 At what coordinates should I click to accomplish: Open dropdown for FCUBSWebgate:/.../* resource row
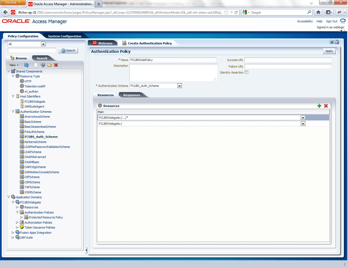tap(303, 118)
